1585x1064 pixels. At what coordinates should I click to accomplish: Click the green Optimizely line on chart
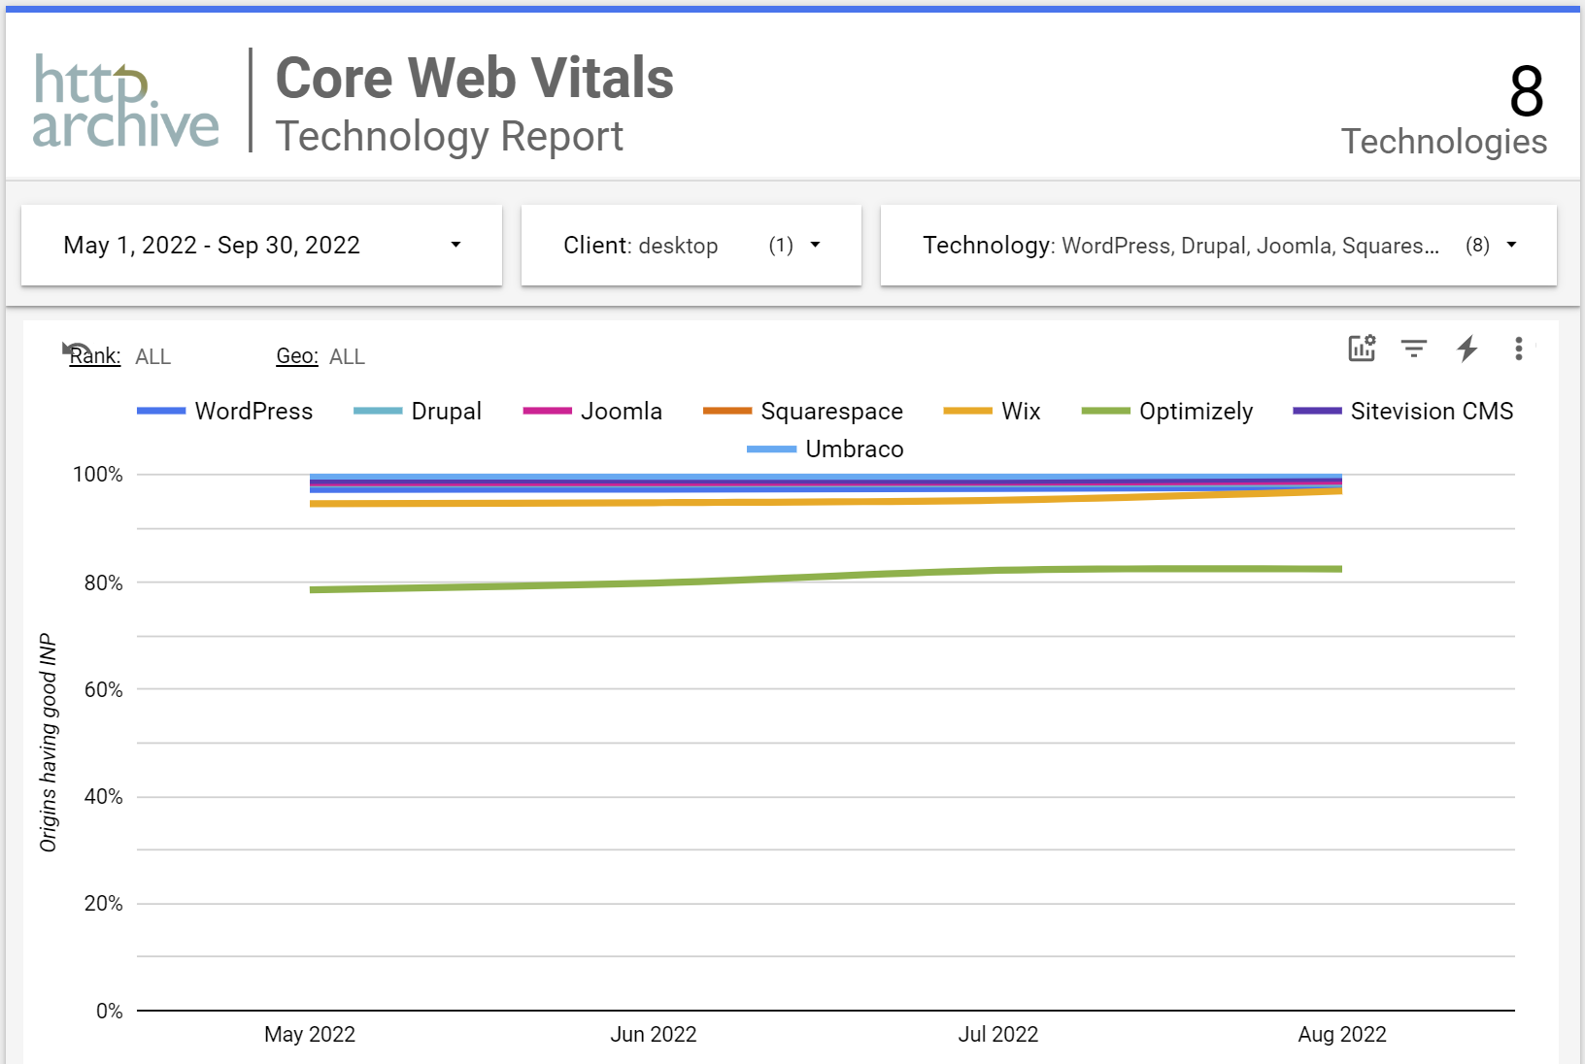click(826, 577)
